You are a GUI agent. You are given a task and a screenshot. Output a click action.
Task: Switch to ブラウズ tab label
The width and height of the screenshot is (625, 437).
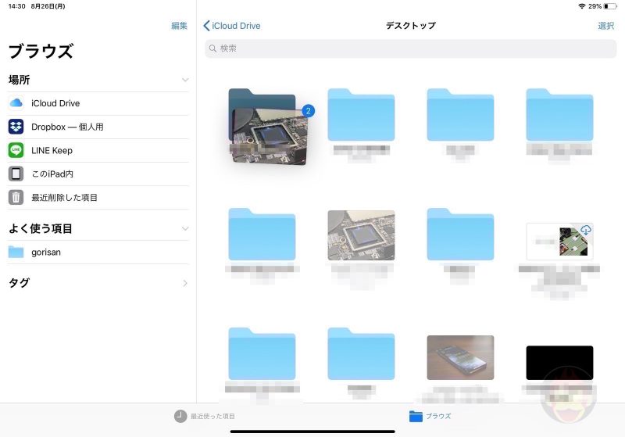438,416
